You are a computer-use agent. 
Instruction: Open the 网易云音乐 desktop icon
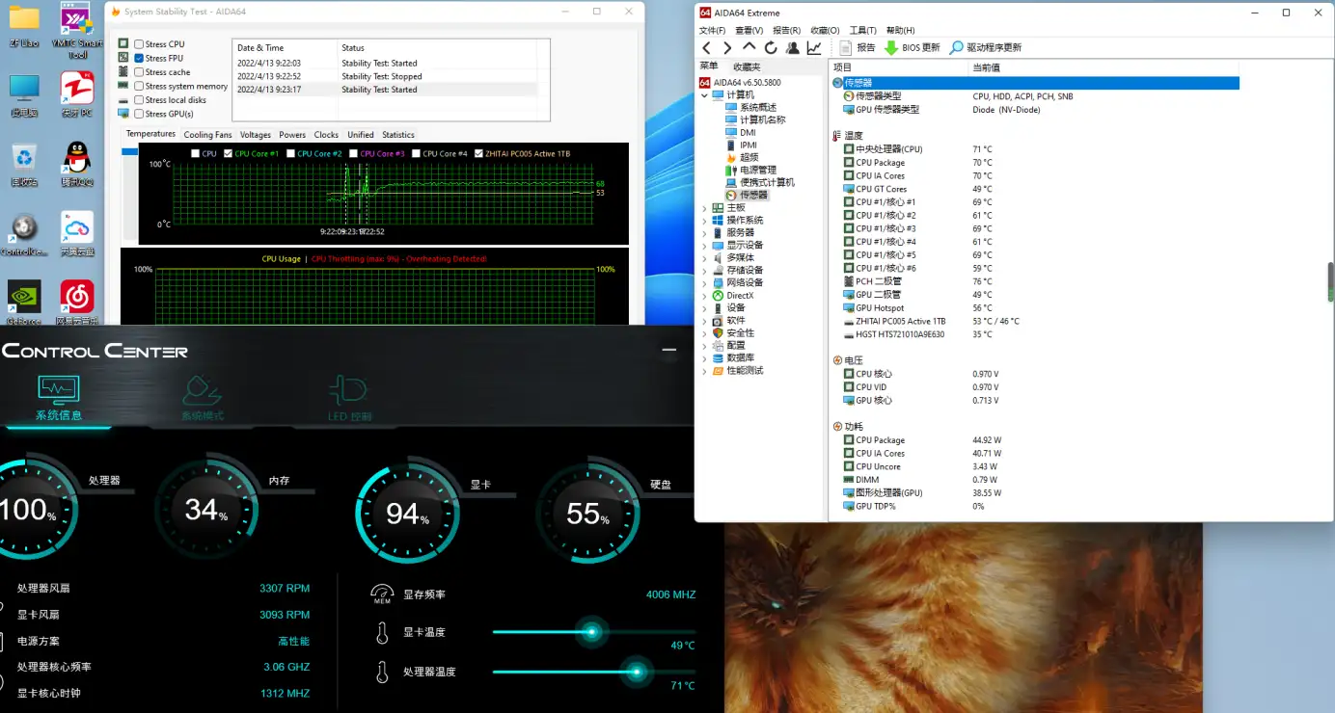[x=77, y=304]
